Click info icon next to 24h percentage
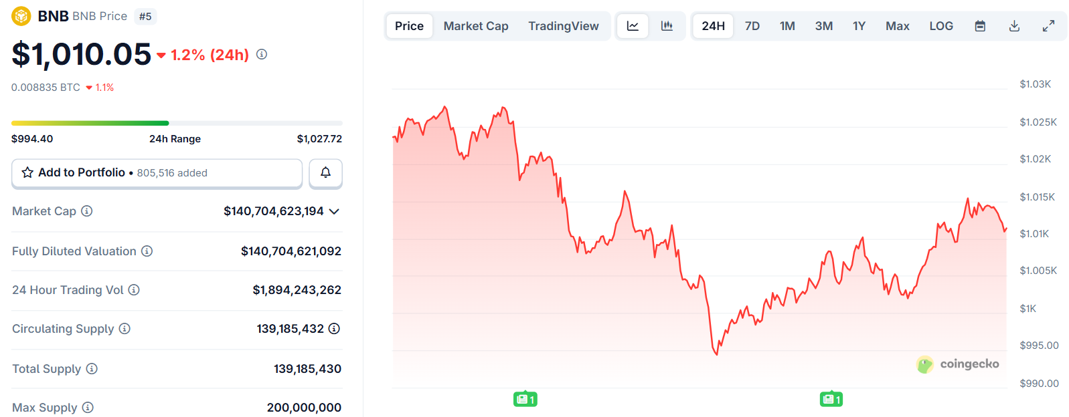The height and width of the screenshot is (417, 1069). point(262,54)
